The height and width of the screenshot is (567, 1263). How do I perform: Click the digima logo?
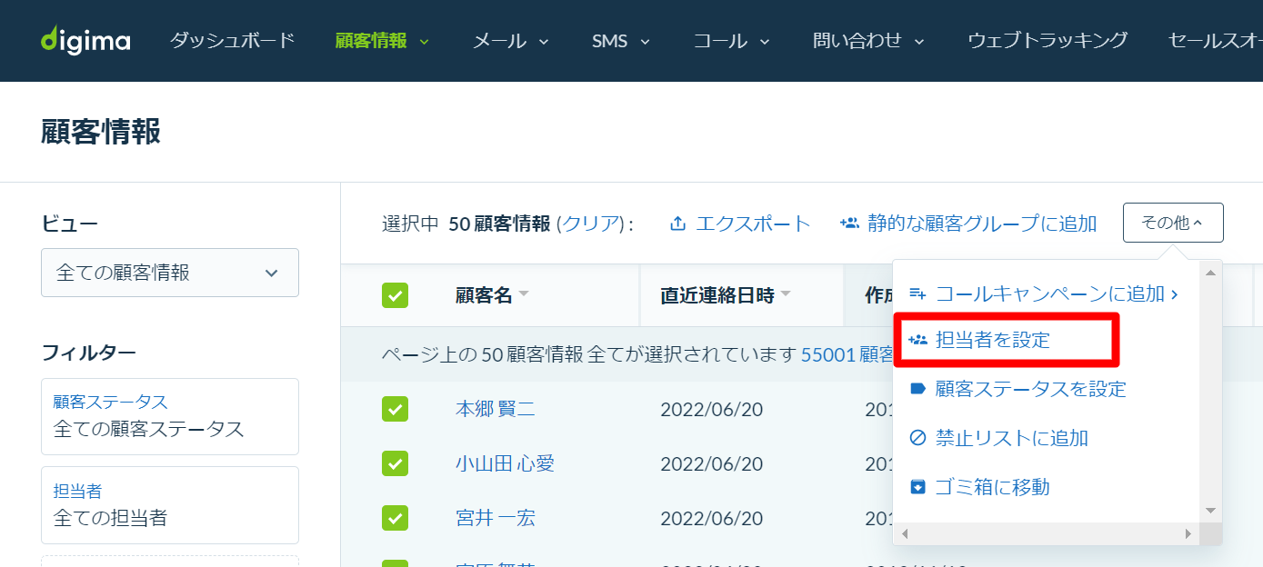[x=85, y=41]
